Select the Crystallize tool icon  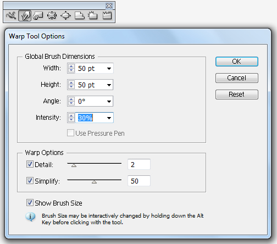pos(93,16)
